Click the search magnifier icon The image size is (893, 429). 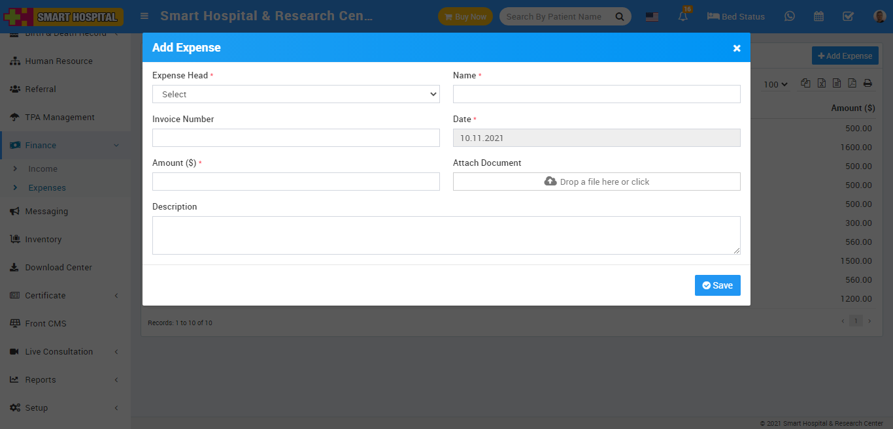619,17
